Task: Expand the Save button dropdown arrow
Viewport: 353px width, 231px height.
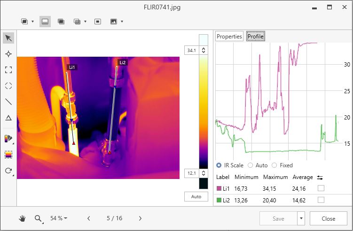Action: point(301,218)
